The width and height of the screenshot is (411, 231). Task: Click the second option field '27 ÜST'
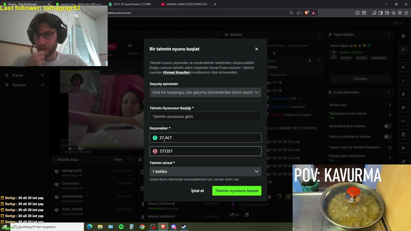click(x=205, y=151)
